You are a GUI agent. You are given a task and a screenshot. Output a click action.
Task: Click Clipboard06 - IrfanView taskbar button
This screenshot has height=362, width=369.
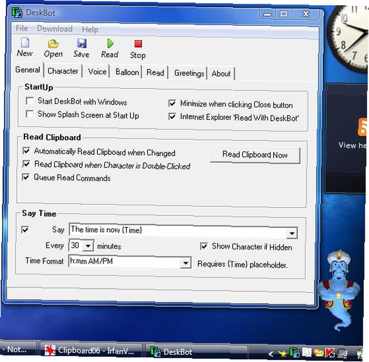point(91,351)
